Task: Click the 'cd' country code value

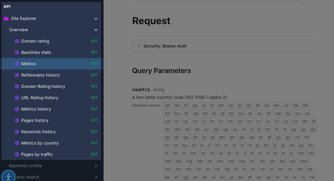Action: pyautogui.click(x=167, y=121)
